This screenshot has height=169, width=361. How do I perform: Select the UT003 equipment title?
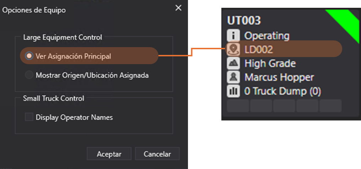click(244, 21)
